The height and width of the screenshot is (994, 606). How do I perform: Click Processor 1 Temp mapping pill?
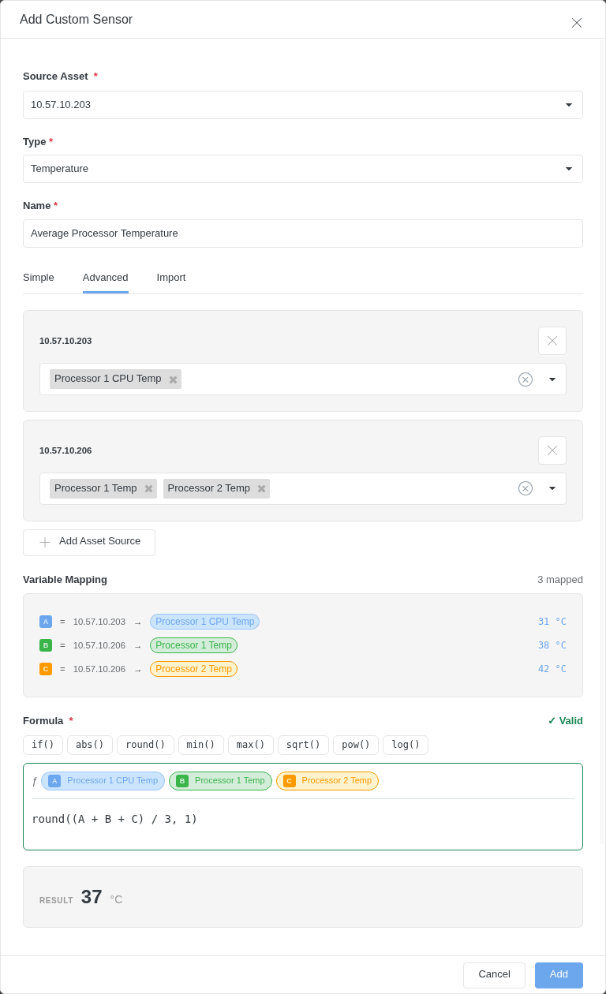(x=193, y=645)
